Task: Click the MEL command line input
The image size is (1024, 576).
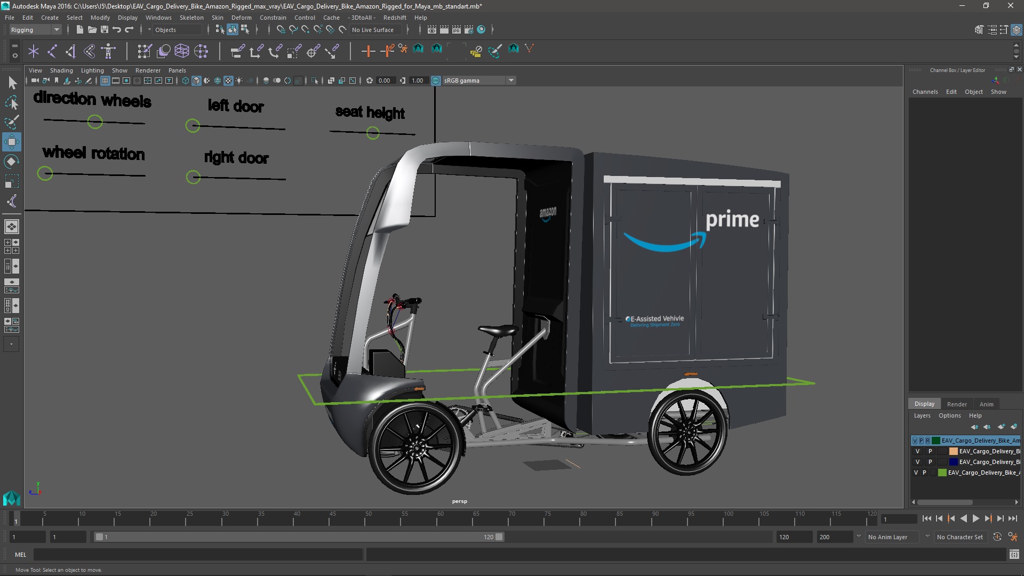Action: point(198,555)
